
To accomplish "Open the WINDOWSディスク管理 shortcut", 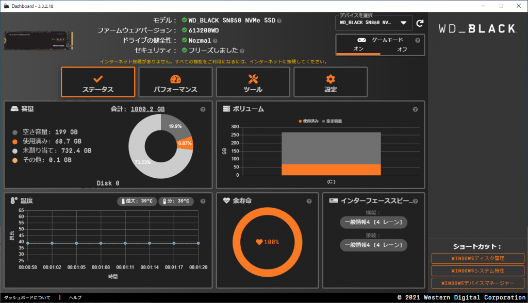I will click(x=478, y=259).
